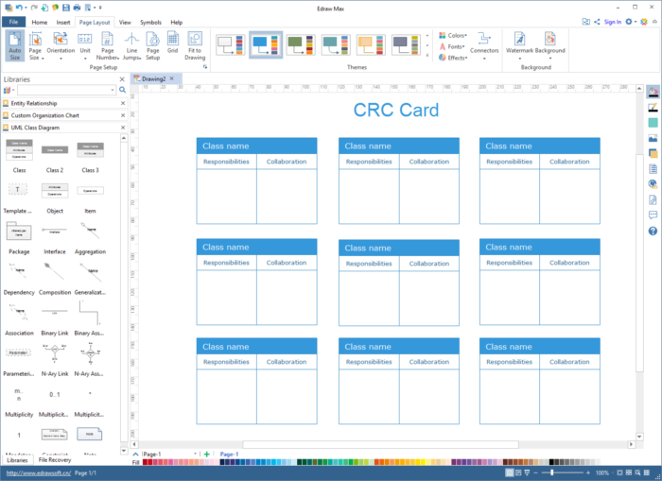Open theme Fonts dropdown
The image size is (662, 481).
coord(452,46)
